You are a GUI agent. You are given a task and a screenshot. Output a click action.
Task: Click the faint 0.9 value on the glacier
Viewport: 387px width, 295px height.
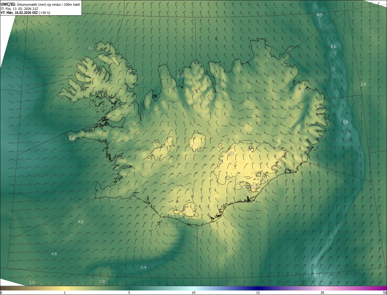click(196, 144)
